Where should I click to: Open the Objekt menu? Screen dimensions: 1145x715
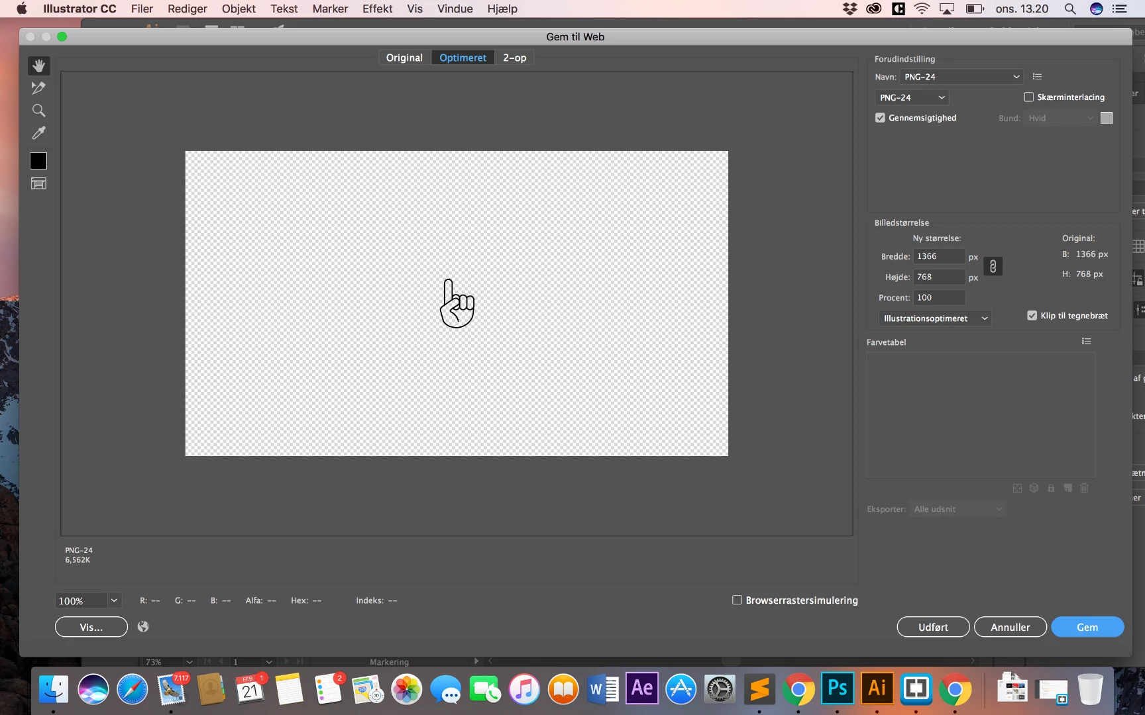pos(239,9)
